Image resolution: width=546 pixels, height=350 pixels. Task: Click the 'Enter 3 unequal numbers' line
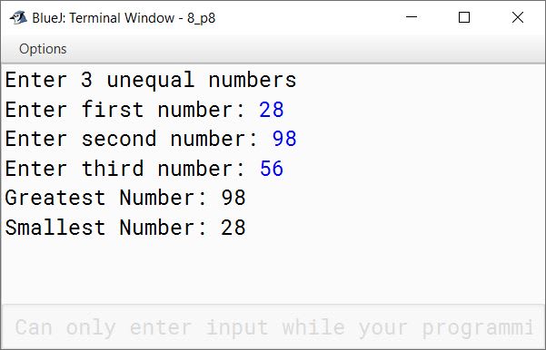coord(151,81)
